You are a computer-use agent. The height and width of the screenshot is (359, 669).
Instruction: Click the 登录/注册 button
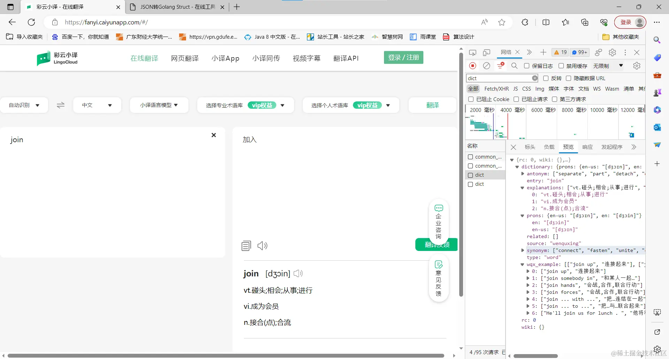pos(403,57)
